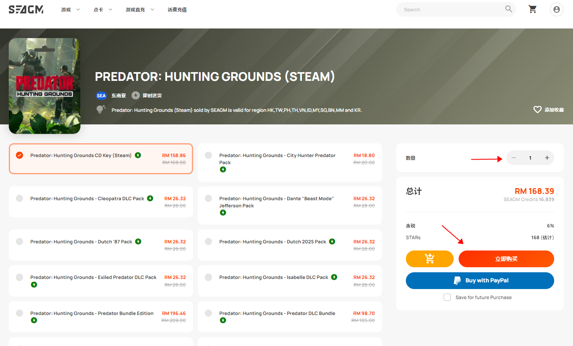573x346 pixels.
Task: Open the user account profile icon
Action: click(x=557, y=9)
